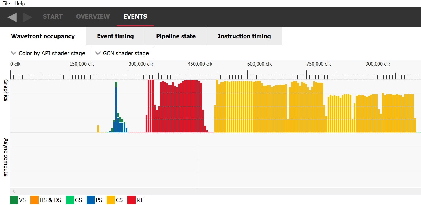Click the blue PS legend swatch
Viewport: 421px width, 205px height.
91,200
